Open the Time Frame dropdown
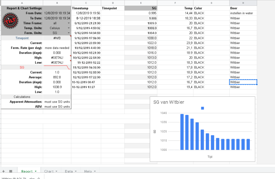Screen dimensions: 275x179 (x=68, y=23)
